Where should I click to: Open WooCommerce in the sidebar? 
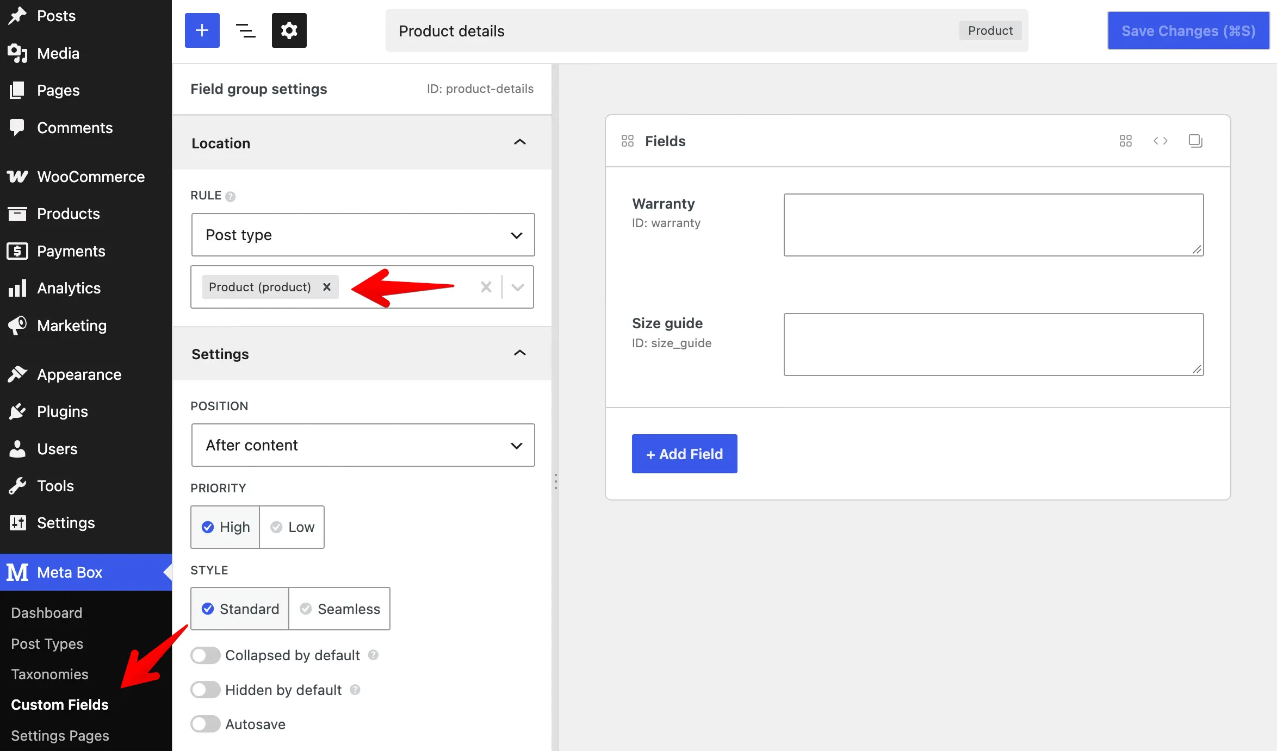(86, 177)
